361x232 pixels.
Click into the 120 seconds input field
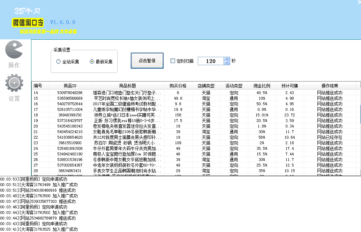(x=211, y=61)
